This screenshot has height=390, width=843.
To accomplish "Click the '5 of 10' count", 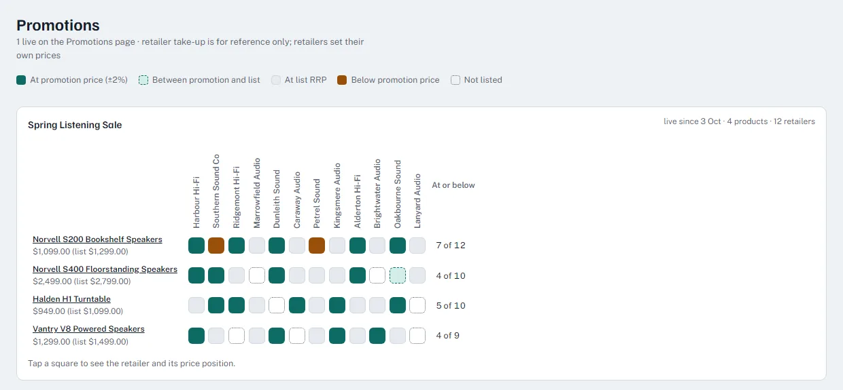I will click(451, 306).
